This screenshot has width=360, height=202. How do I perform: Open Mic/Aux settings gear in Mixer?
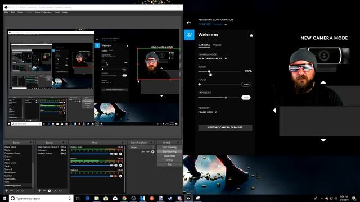tap(120, 165)
